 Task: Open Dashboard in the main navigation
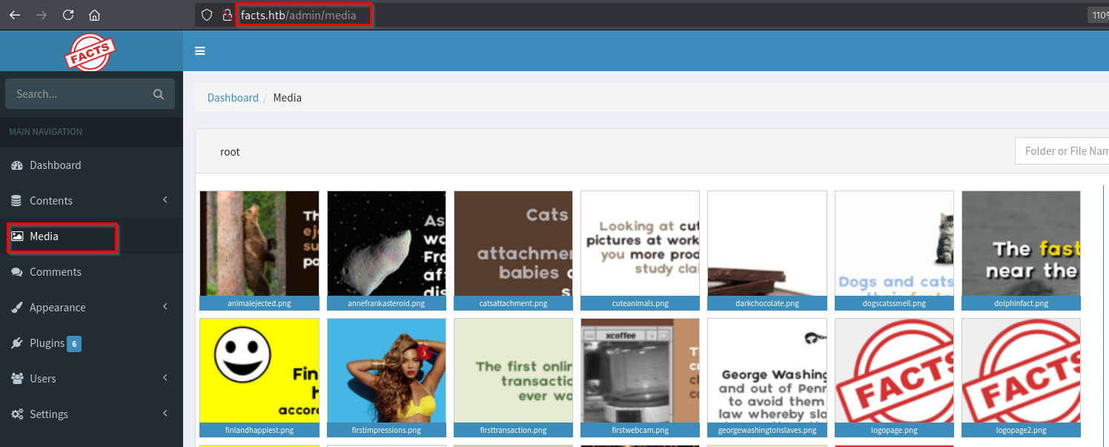[91, 165]
